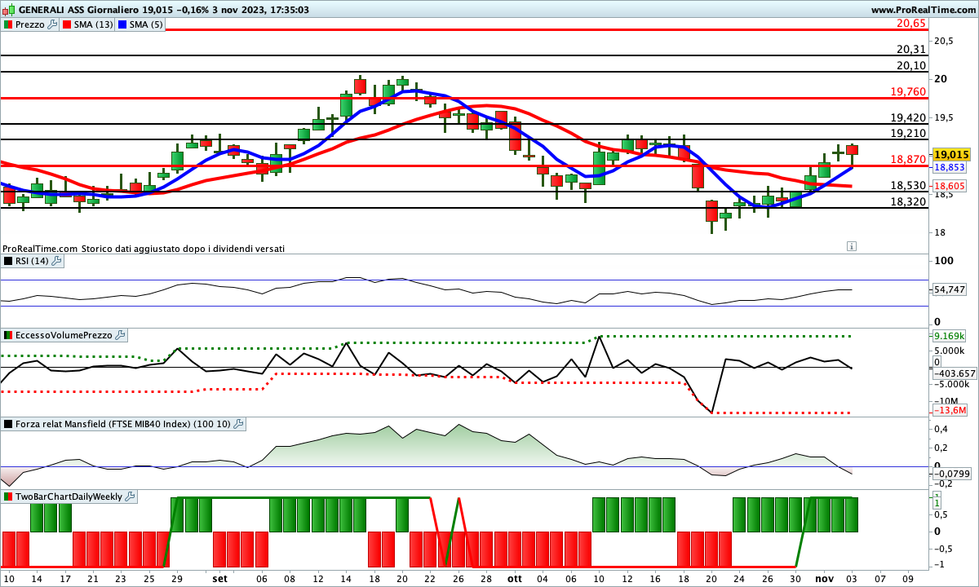Click the 19,420 level label
This screenshot has width=979, height=587.
click(x=908, y=117)
